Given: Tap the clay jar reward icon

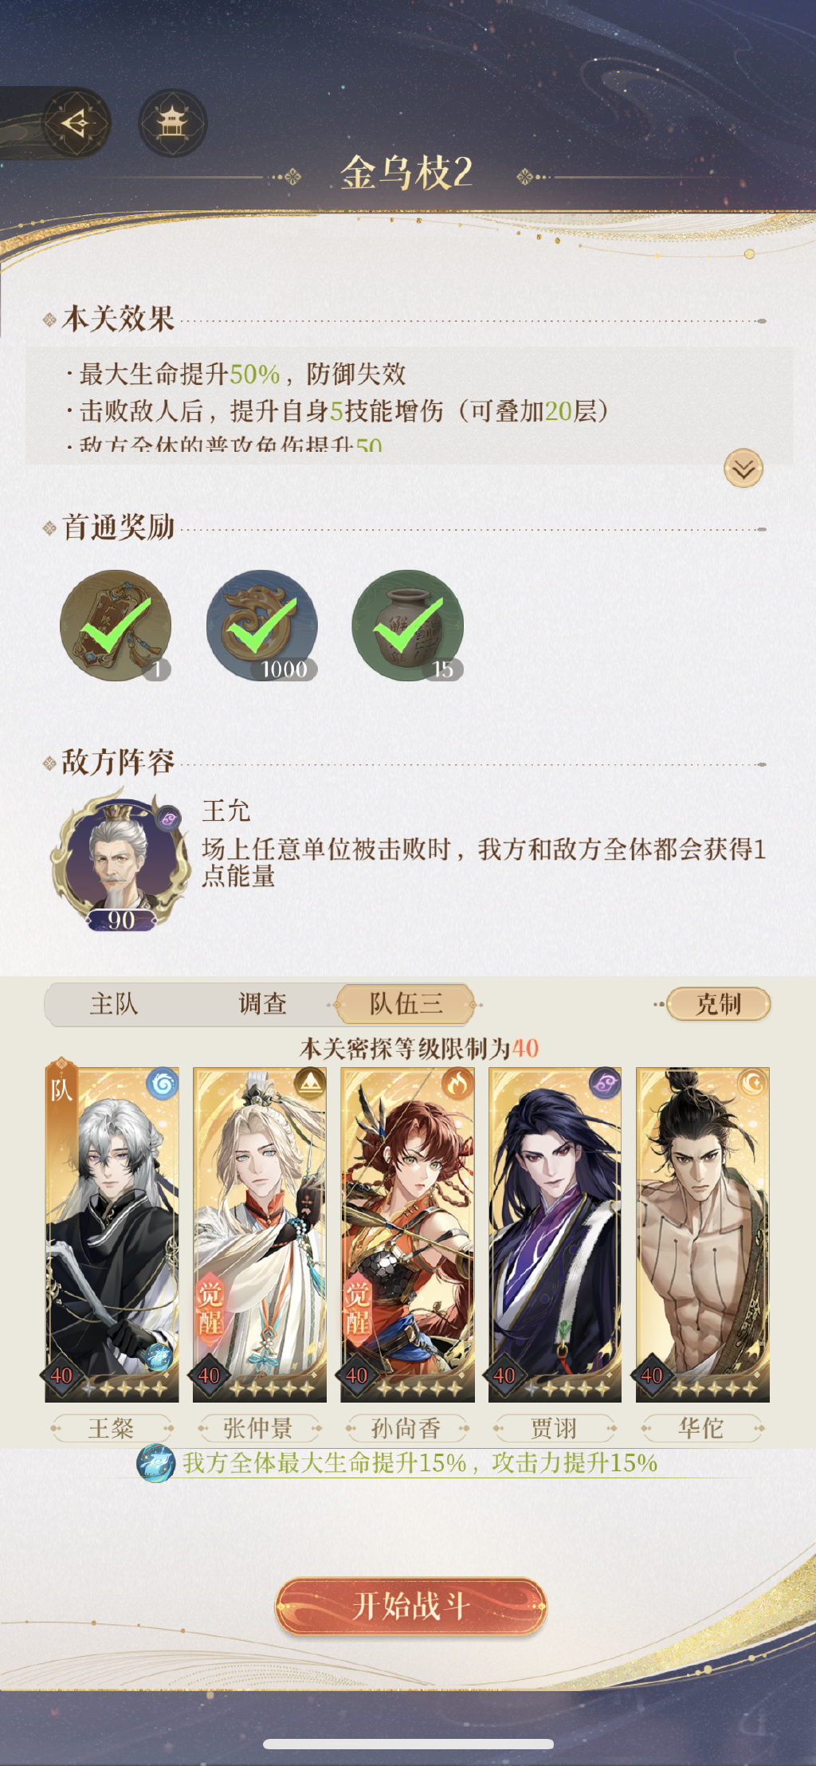Looking at the screenshot, I should 408,626.
